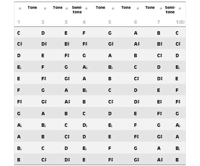Select the 1(8) octave column header
200x166 pixels.
click(180, 22)
